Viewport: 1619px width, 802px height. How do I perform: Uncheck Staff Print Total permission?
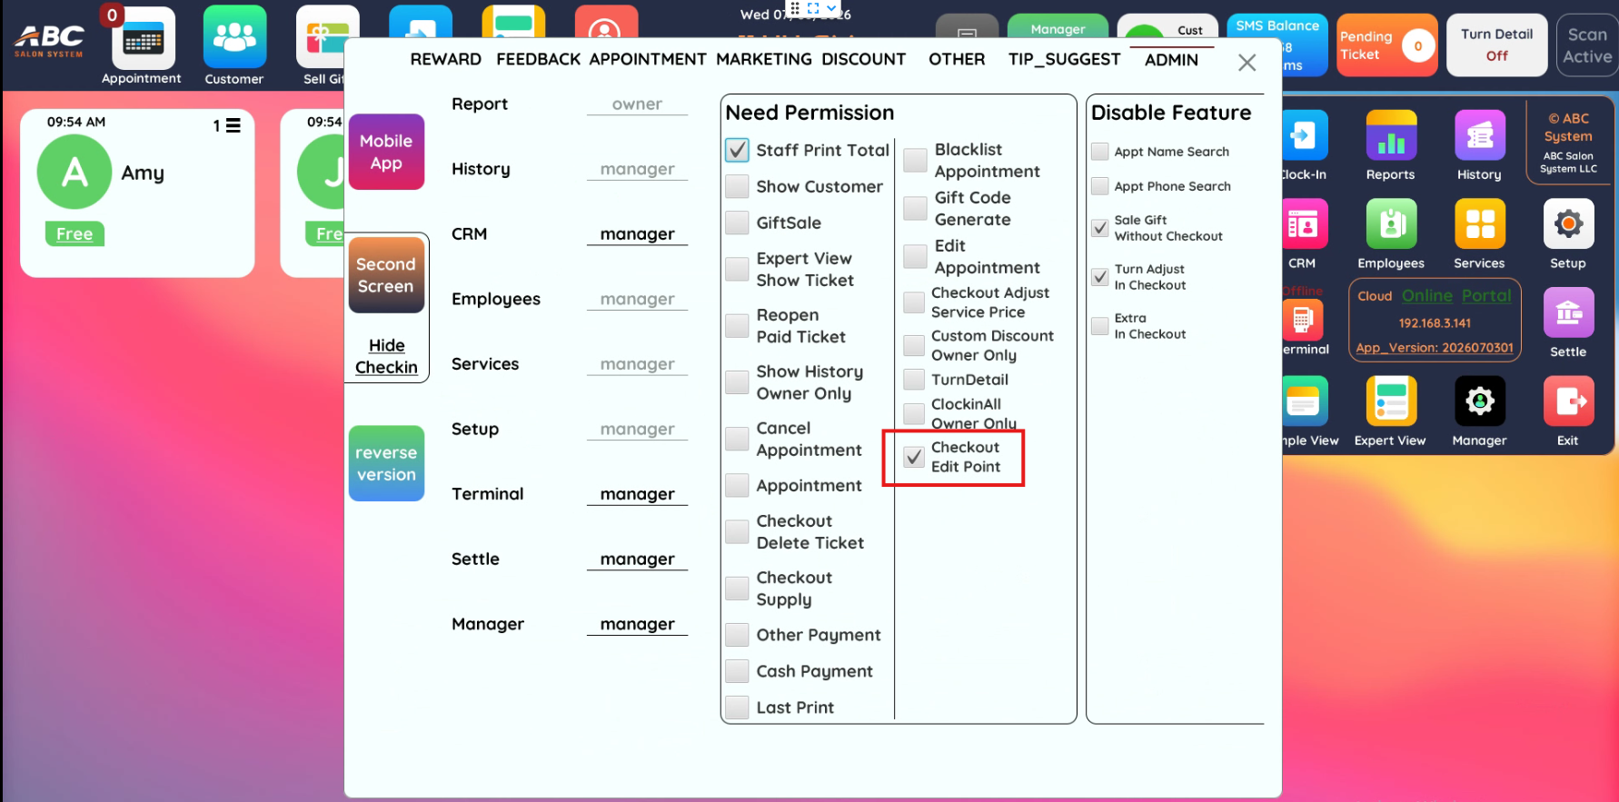coord(737,150)
